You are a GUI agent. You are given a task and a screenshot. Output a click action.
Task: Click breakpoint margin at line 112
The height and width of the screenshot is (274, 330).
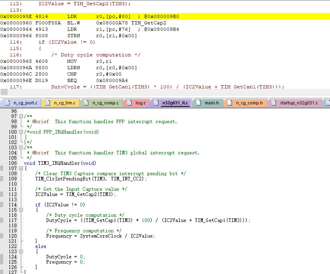(2, 194)
